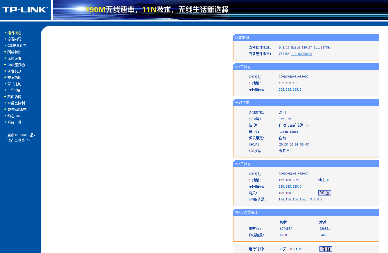Click the TP-LINK logo

point(25,10)
